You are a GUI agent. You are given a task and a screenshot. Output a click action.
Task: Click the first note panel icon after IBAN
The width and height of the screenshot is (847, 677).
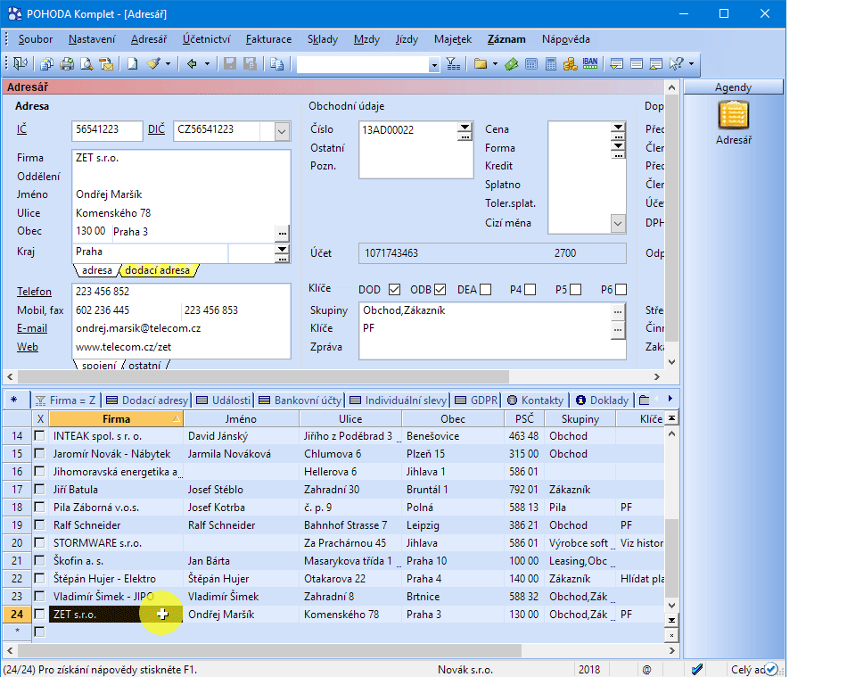[616, 64]
